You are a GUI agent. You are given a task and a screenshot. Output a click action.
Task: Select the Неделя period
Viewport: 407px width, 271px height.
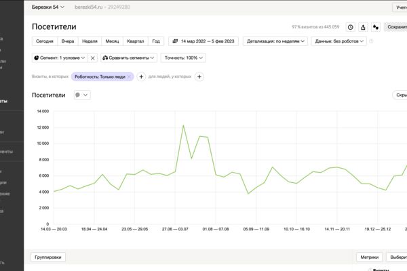90,41
